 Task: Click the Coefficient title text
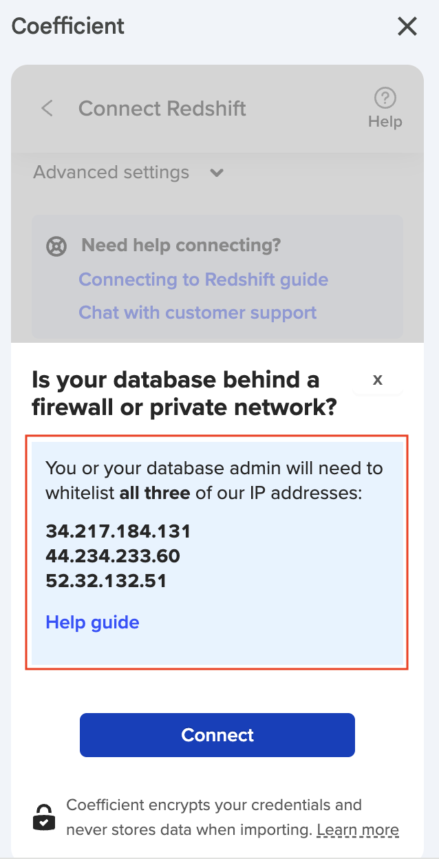pyautogui.click(x=67, y=26)
